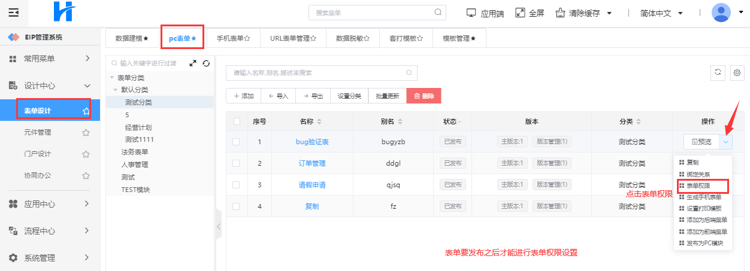Image resolution: width=750 pixels, height=271 pixels.
Task: Click the refresh icon above the table
Action: pyautogui.click(x=717, y=72)
